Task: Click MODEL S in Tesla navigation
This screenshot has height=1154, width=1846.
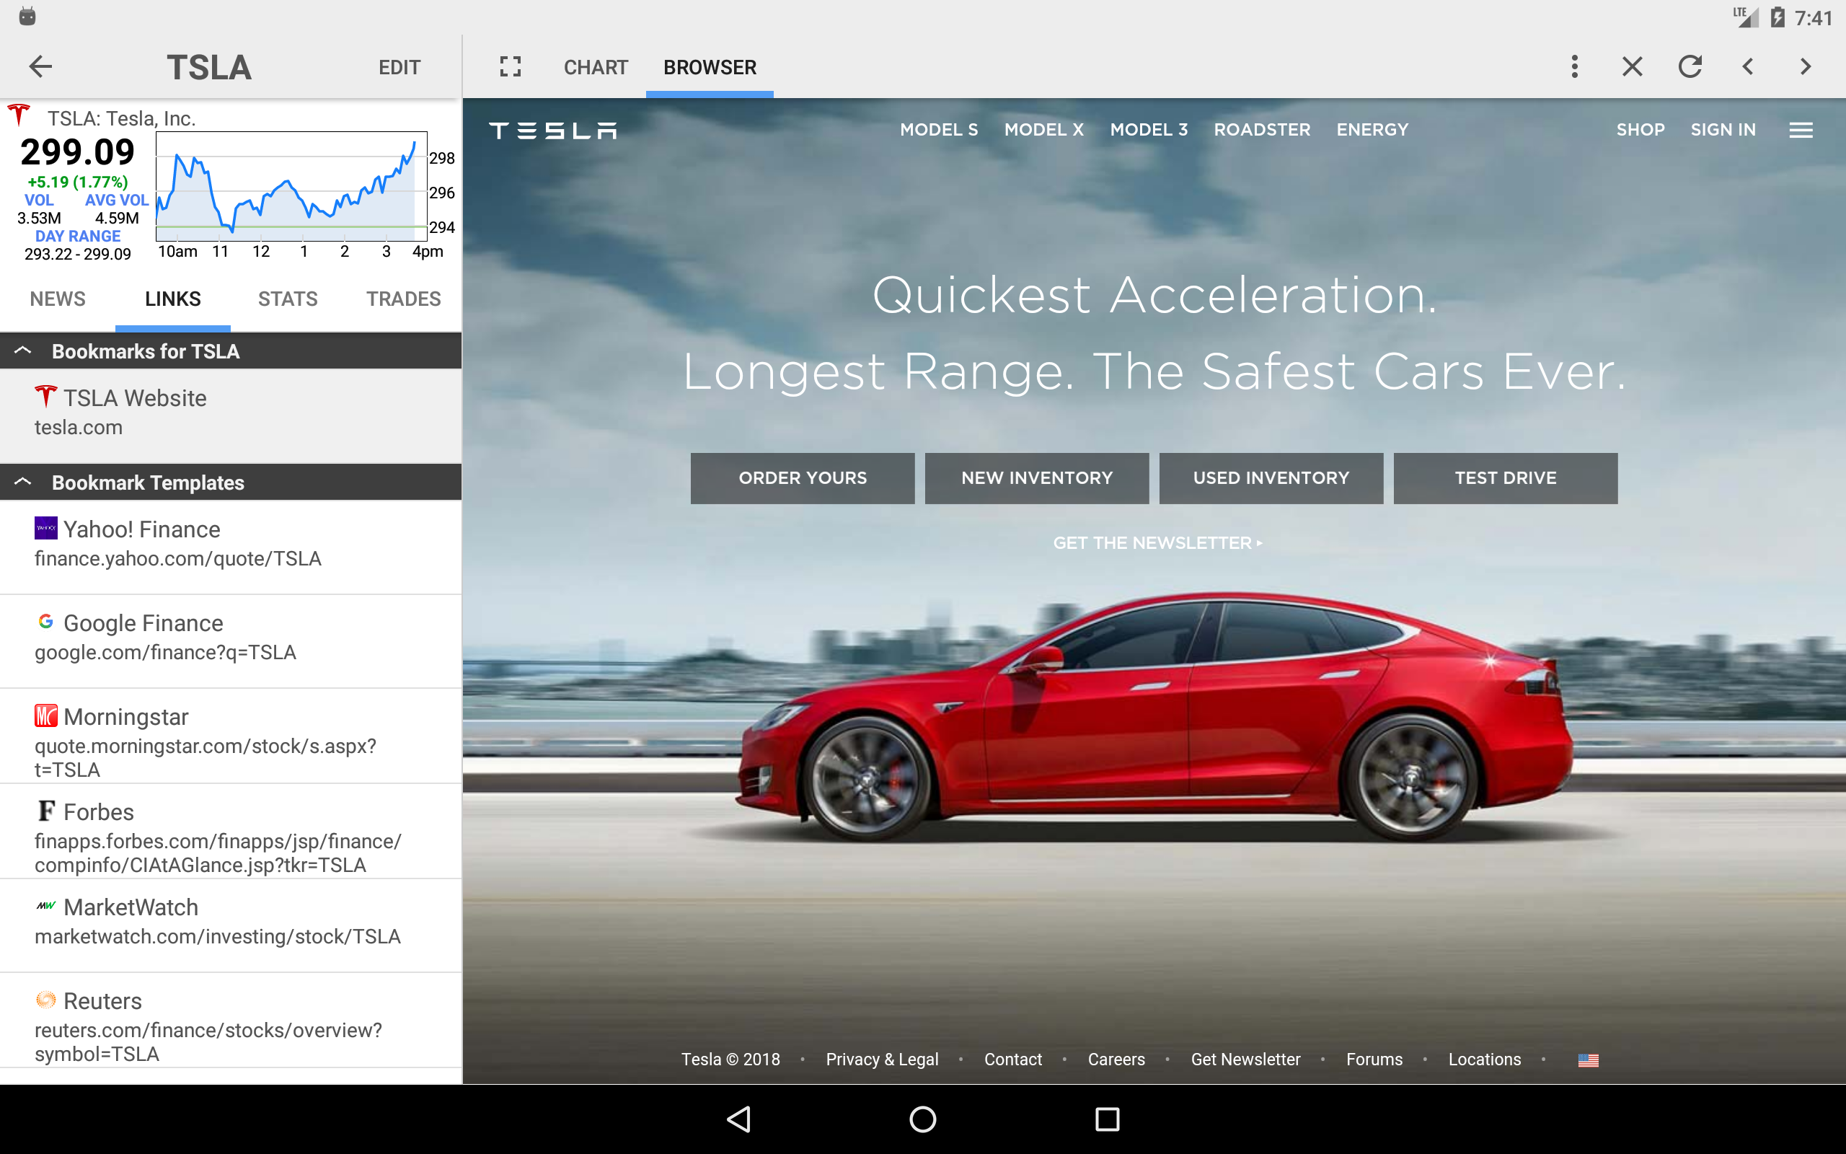Action: 939,130
